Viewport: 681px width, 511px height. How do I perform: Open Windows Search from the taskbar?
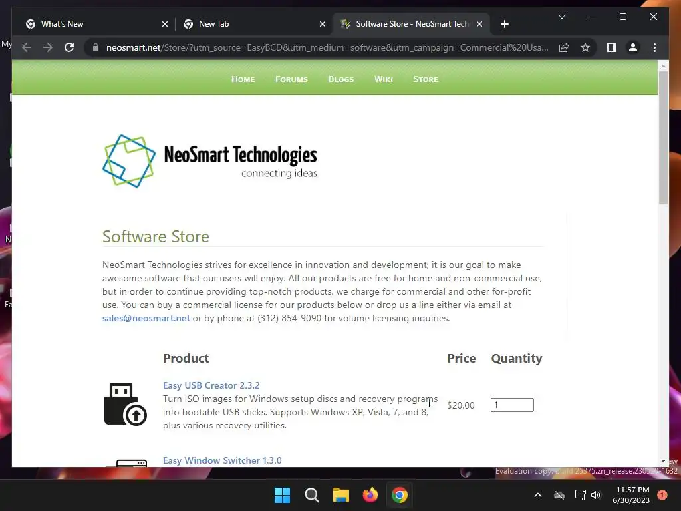312,495
